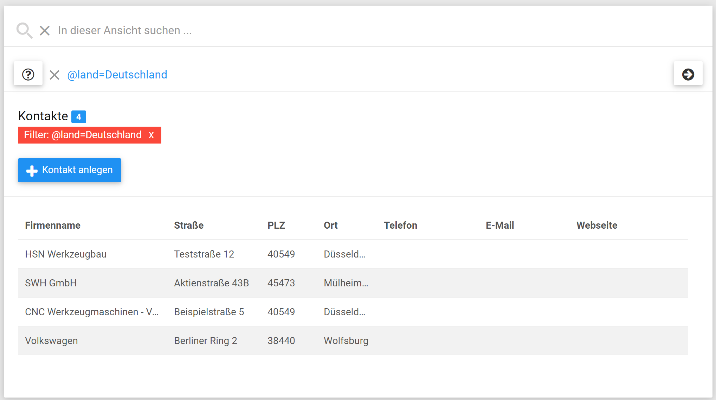Focus the In dieser Ansicht suchen field
The width and height of the screenshot is (716, 400).
coord(125,31)
